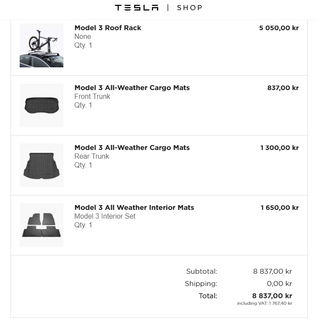Viewport: 317px width, 324px height.
Task: Click Model 3 All Weather Interior Mats title
Action: coord(134,207)
